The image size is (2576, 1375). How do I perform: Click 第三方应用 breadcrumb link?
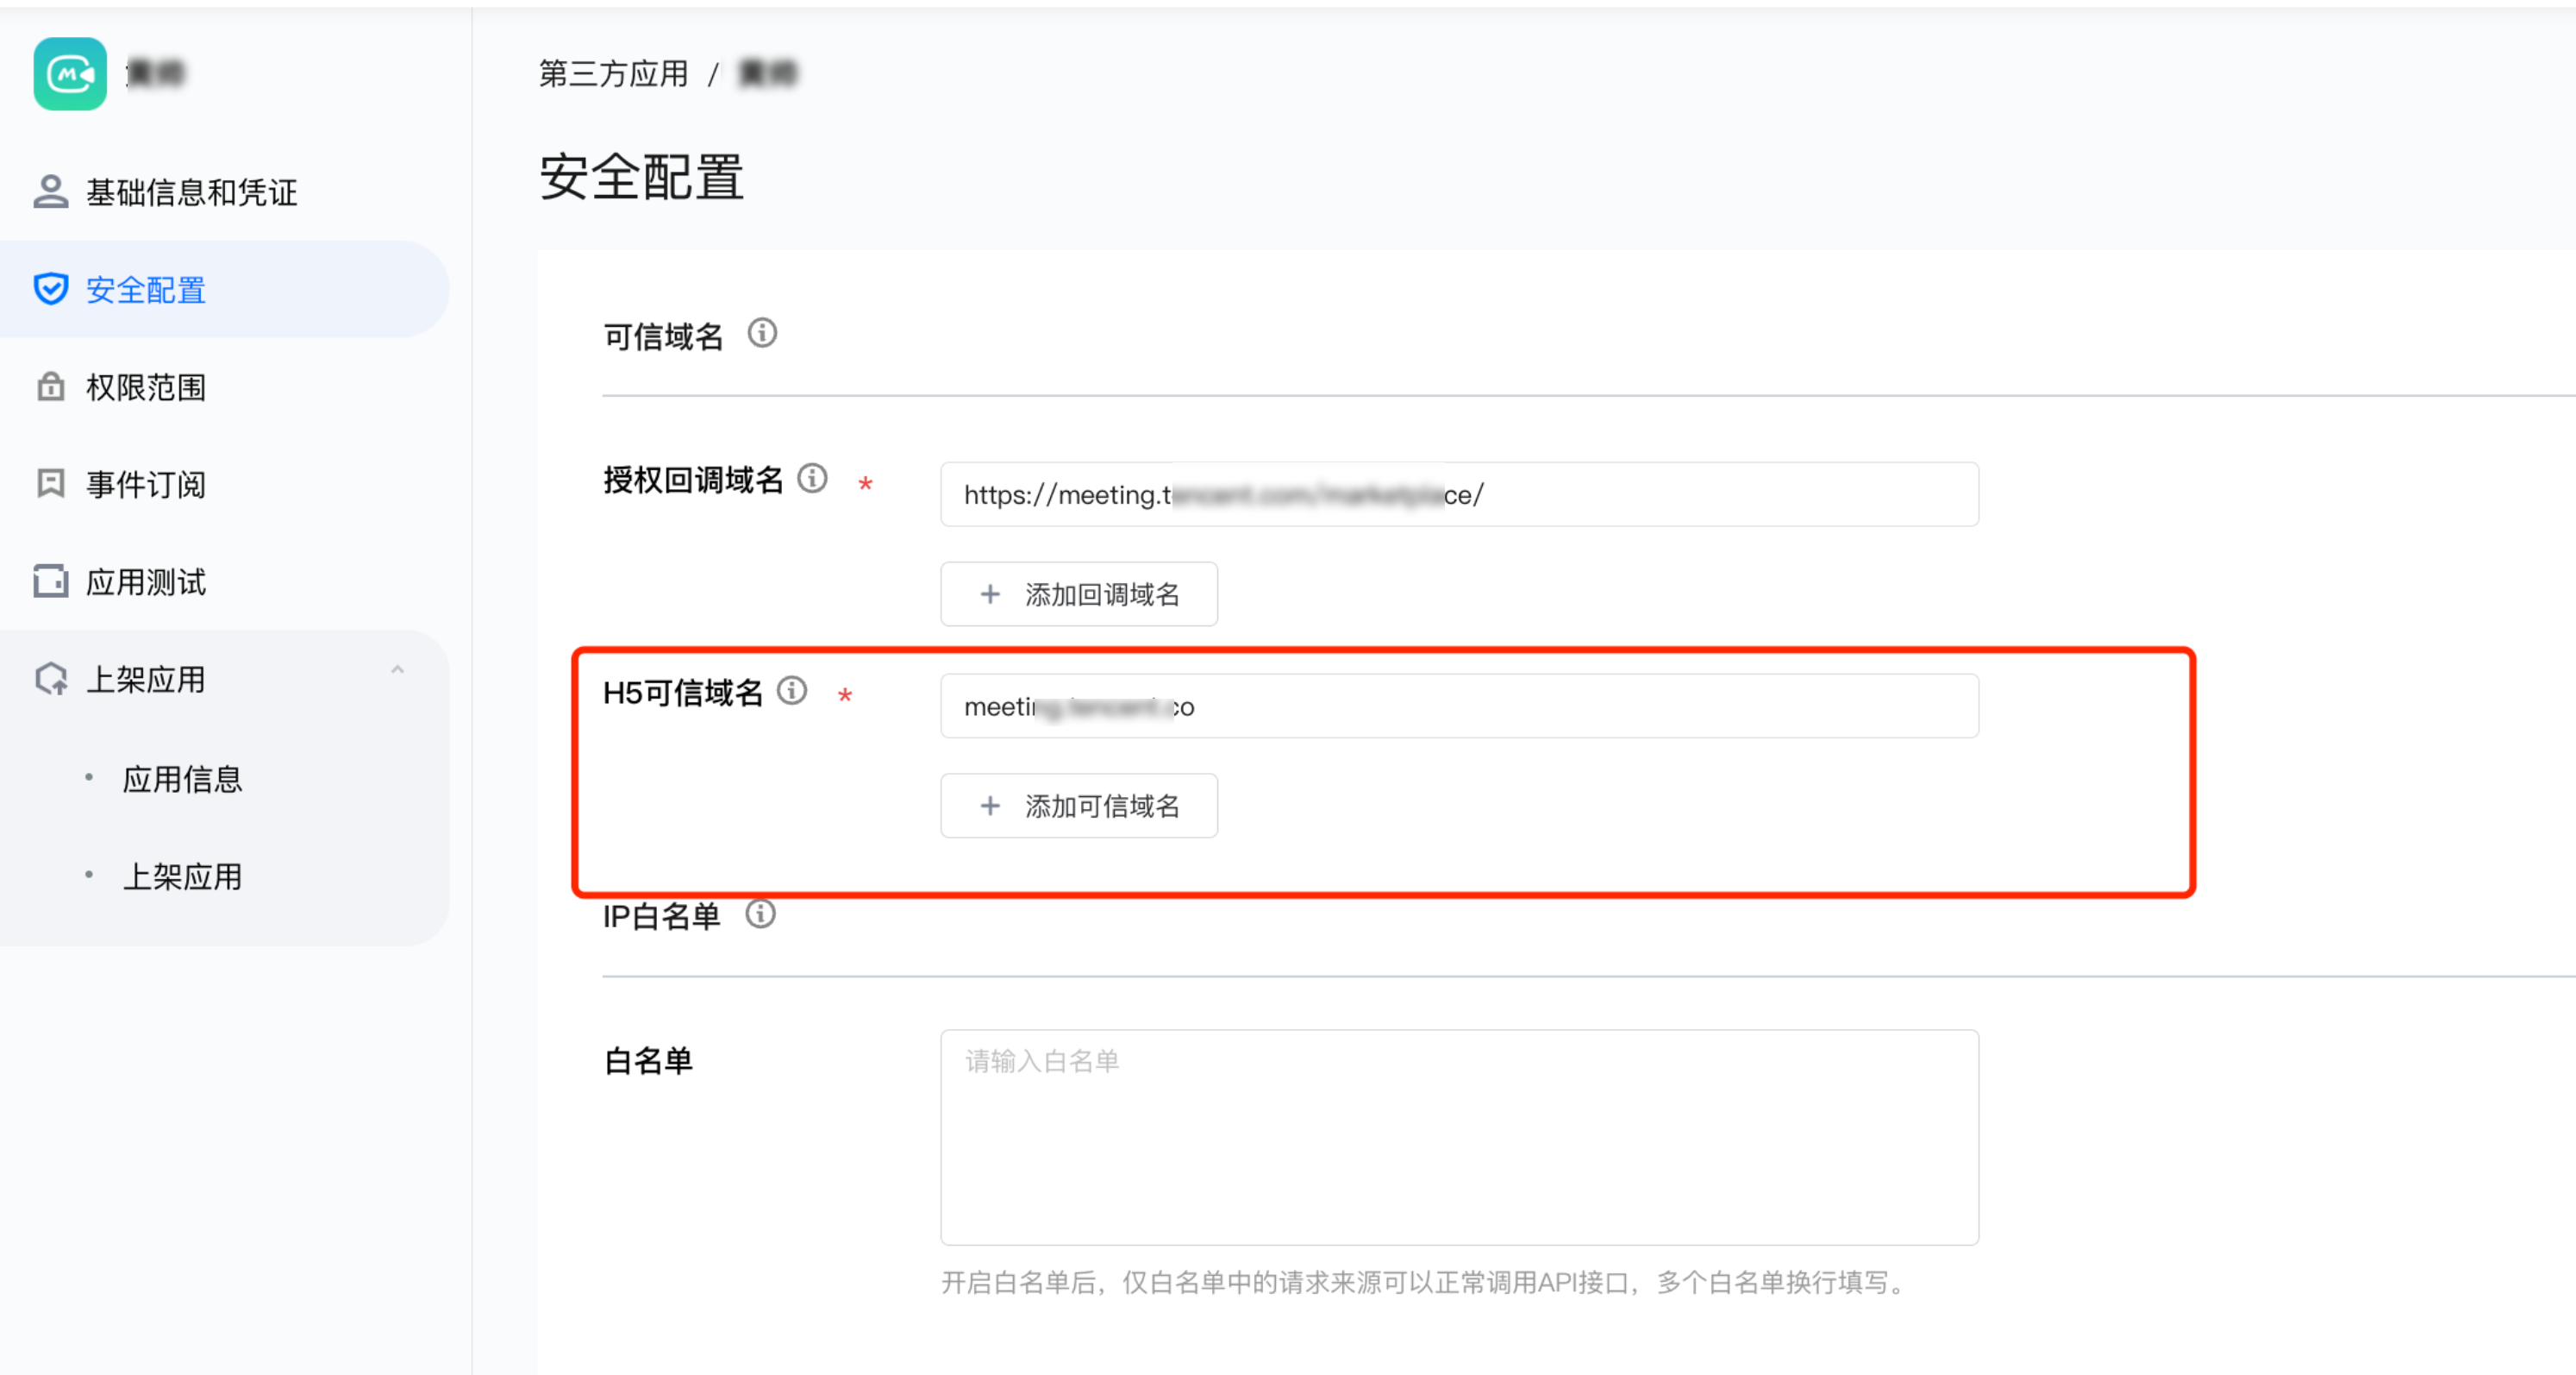pos(613,74)
